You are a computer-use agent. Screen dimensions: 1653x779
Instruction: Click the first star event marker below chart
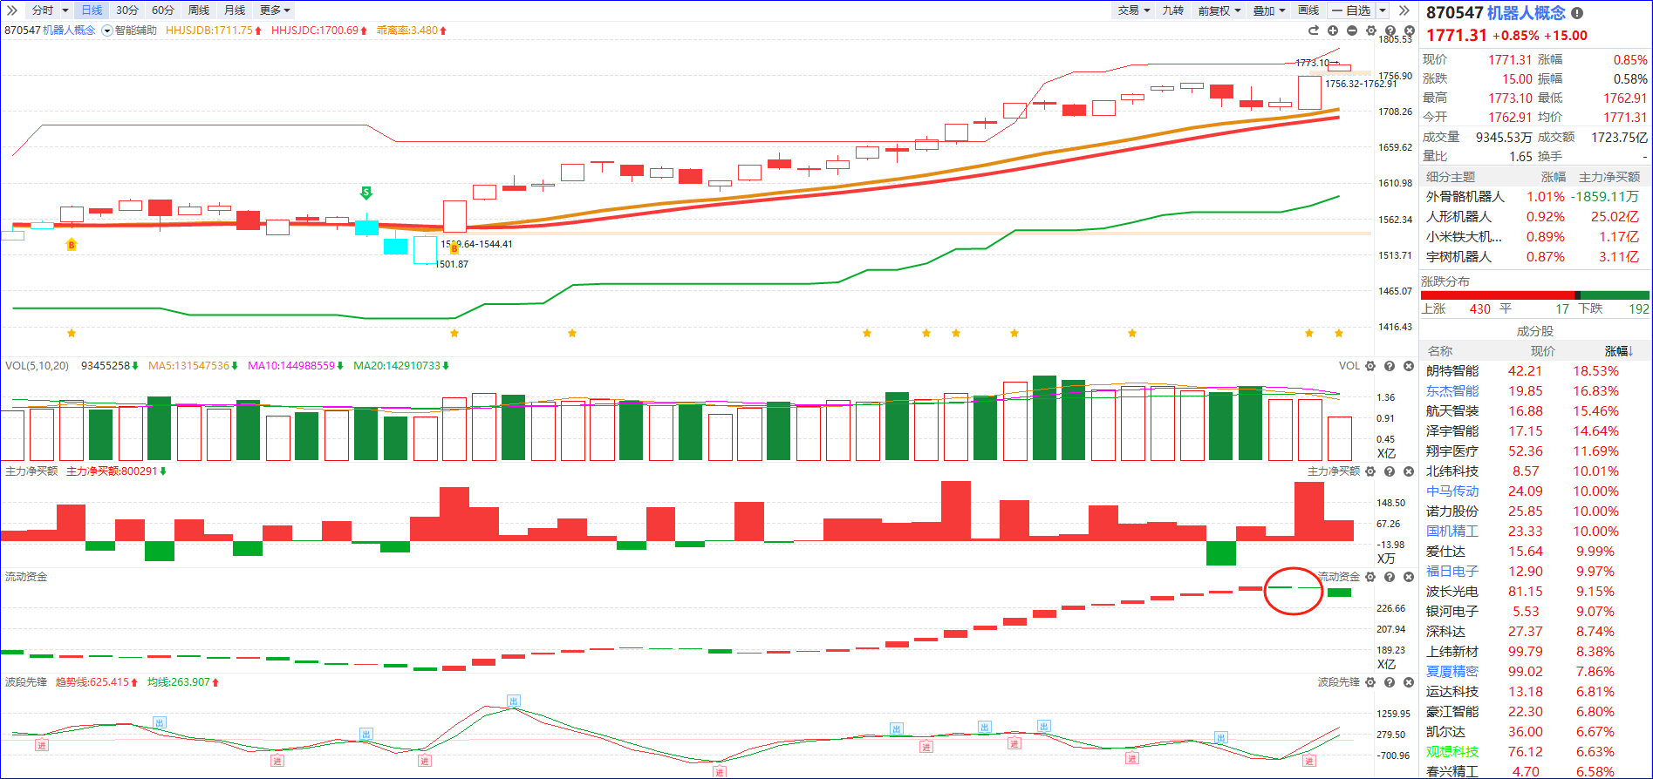click(72, 333)
